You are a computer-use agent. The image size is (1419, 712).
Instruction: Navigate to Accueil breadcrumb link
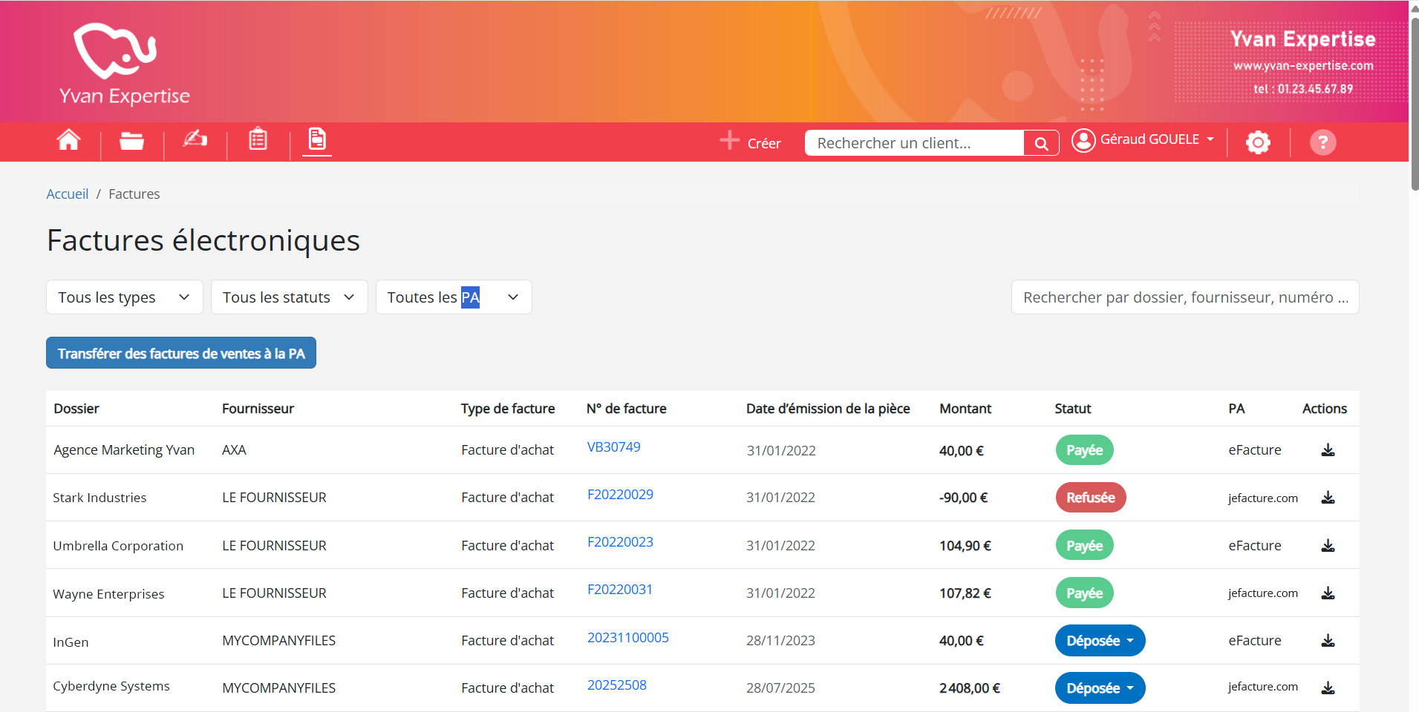click(x=67, y=194)
